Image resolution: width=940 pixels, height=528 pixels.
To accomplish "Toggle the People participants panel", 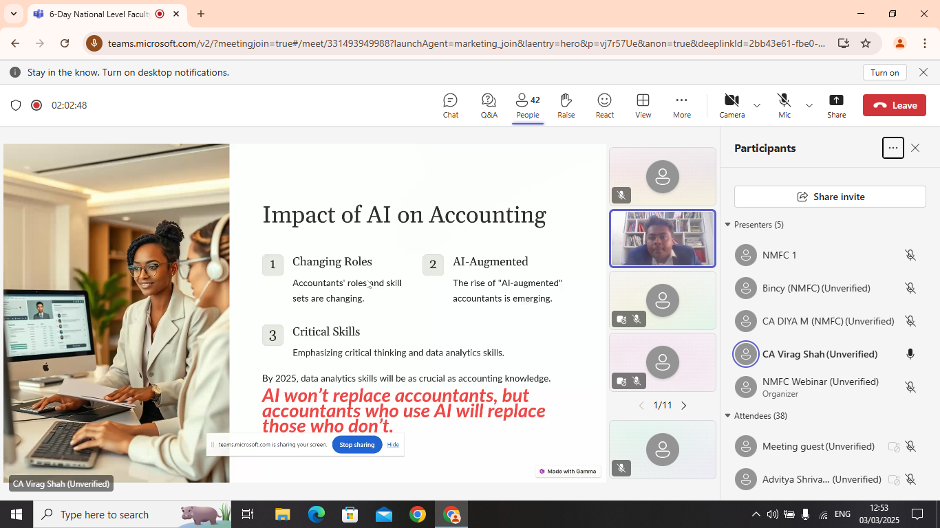I will (527, 106).
